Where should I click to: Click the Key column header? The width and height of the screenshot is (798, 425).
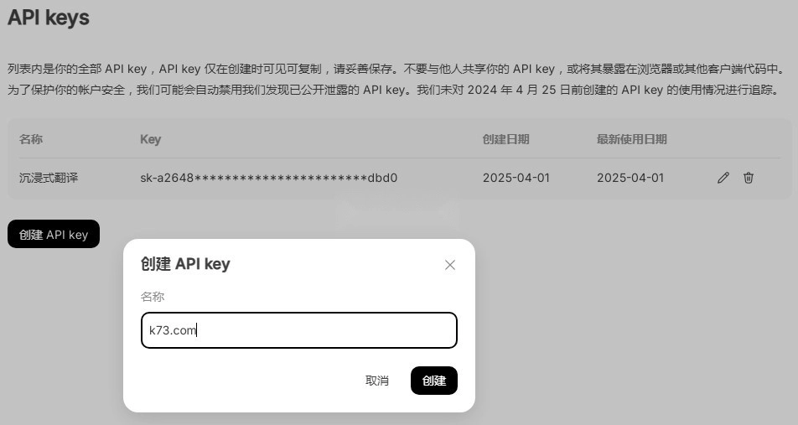(x=151, y=139)
